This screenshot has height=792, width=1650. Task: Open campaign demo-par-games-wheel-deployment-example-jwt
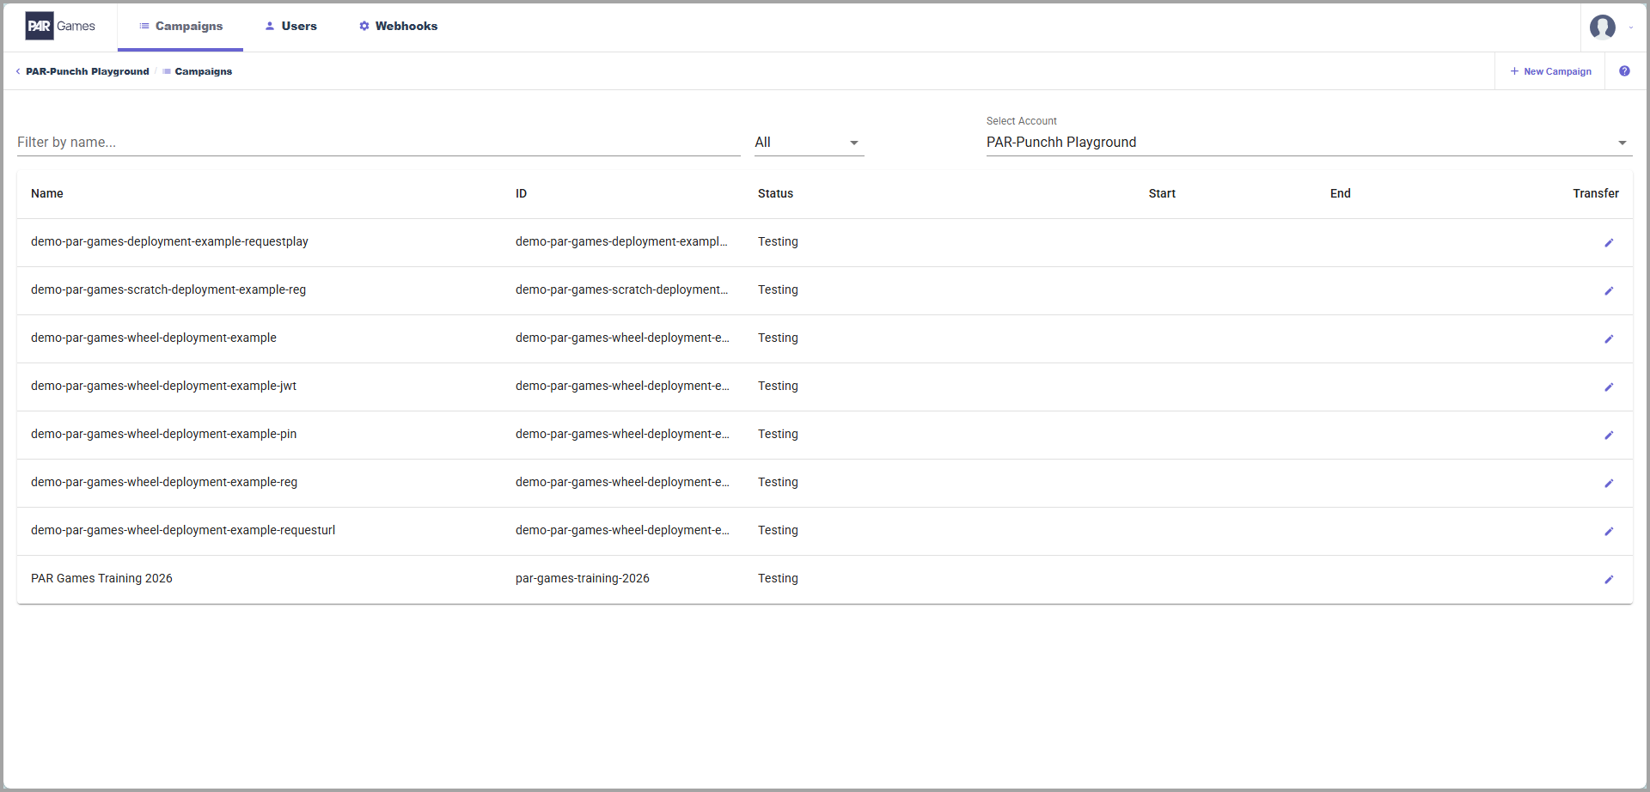(x=163, y=386)
